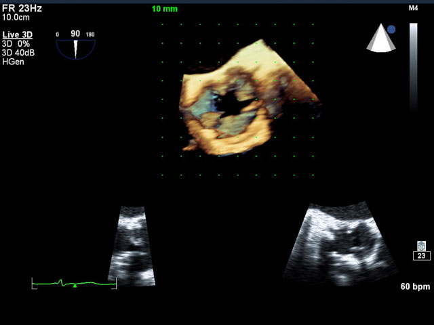Click the 'M4' label at top right
Screen dimensions: 434x325
tap(413, 8)
